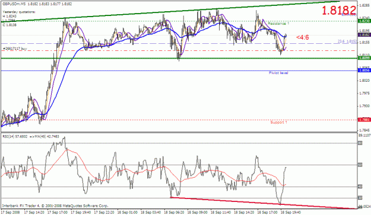Click the GBPUSDm,M5 chart title text
This screenshot has width=371, height=215.
coord(14,4)
